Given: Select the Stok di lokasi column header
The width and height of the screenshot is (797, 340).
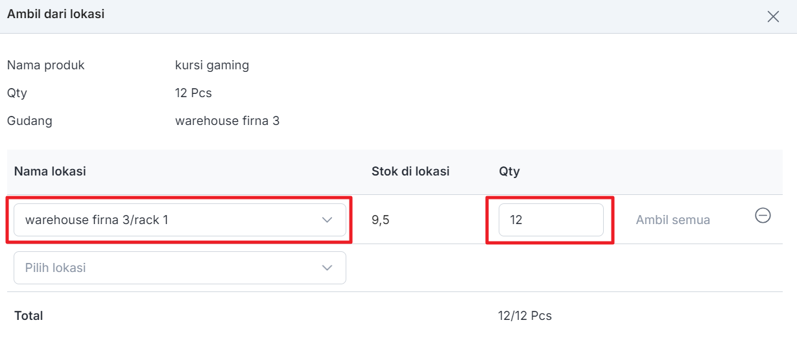Looking at the screenshot, I should 410,172.
